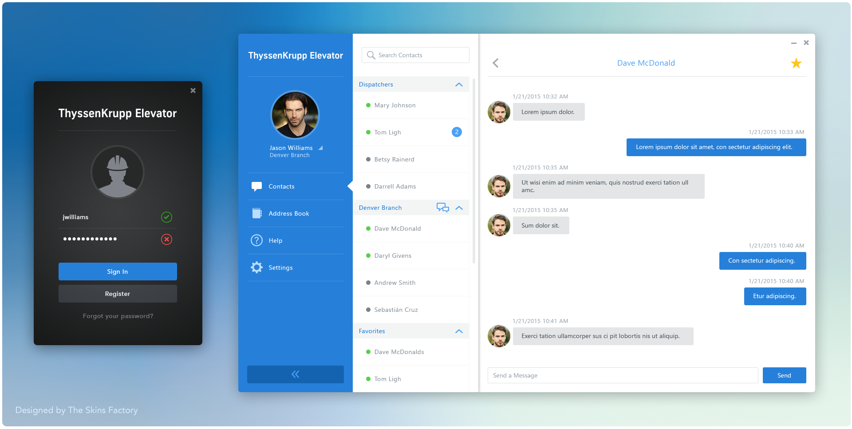
Task: Go back using the chat back arrow
Action: tap(496, 63)
